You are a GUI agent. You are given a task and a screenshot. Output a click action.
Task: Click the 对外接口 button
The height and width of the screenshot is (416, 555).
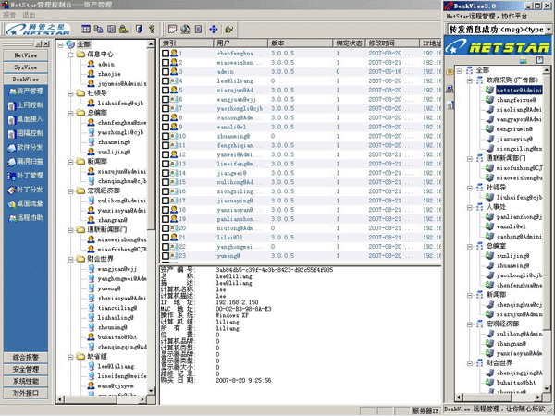coord(26,394)
